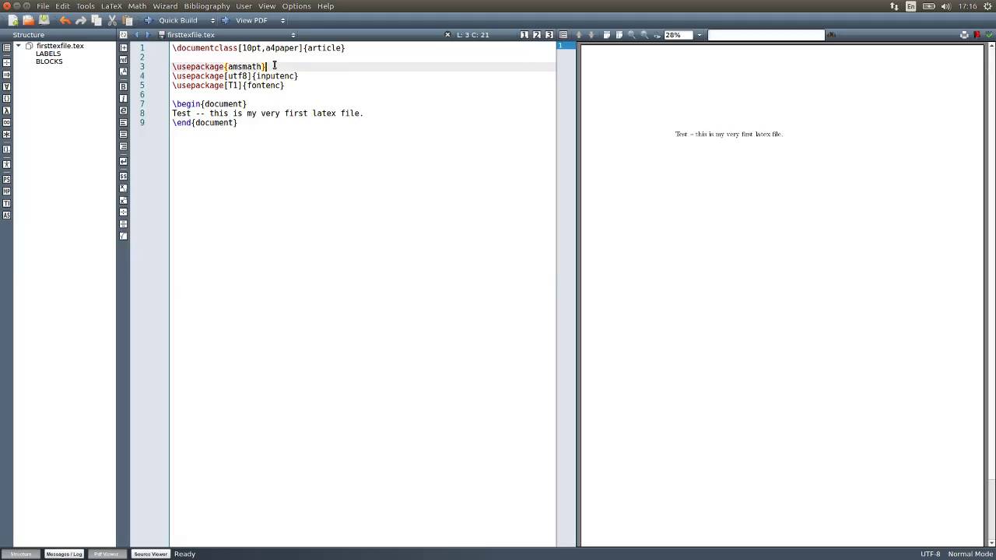Show the ∀ symbols panel icon

(x=7, y=86)
